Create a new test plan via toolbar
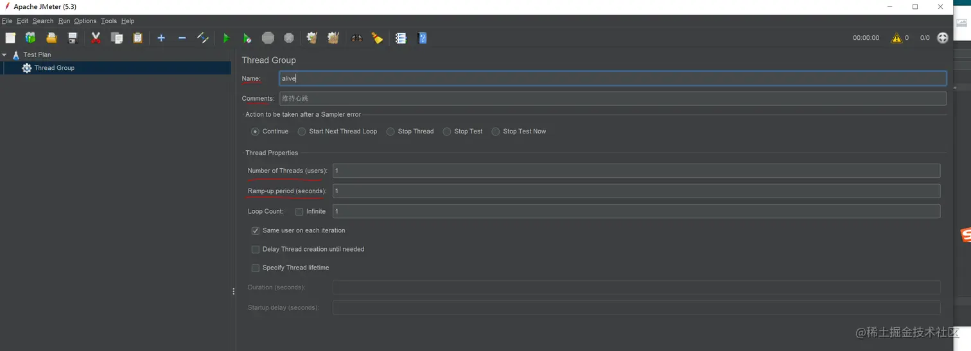The height and width of the screenshot is (351, 971). tap(10, 38)
